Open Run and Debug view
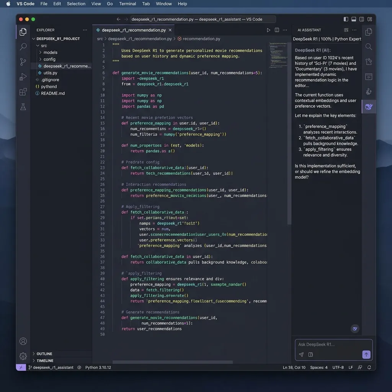This screenshot has width=392, height=392. point(23,77)
